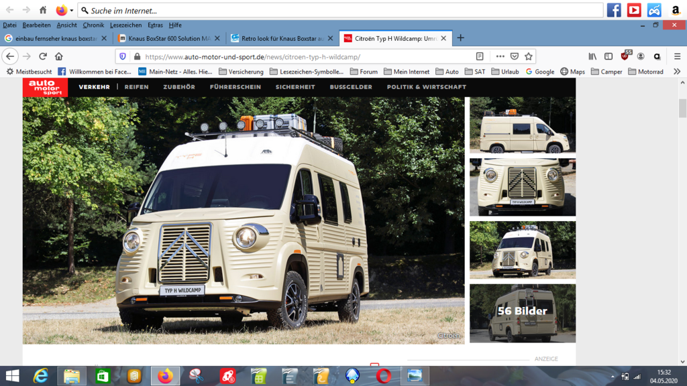Viewport: 687px width, 386px height.
Task: Open the Datei menu
Action: pos(9,25)
